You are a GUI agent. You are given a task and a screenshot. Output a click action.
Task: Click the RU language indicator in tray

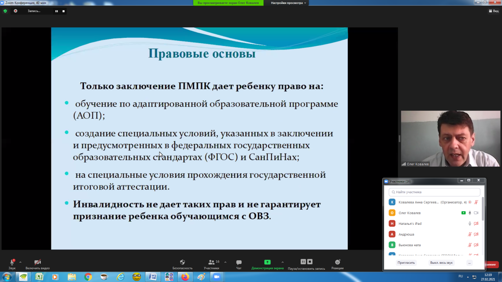point(461,276)
